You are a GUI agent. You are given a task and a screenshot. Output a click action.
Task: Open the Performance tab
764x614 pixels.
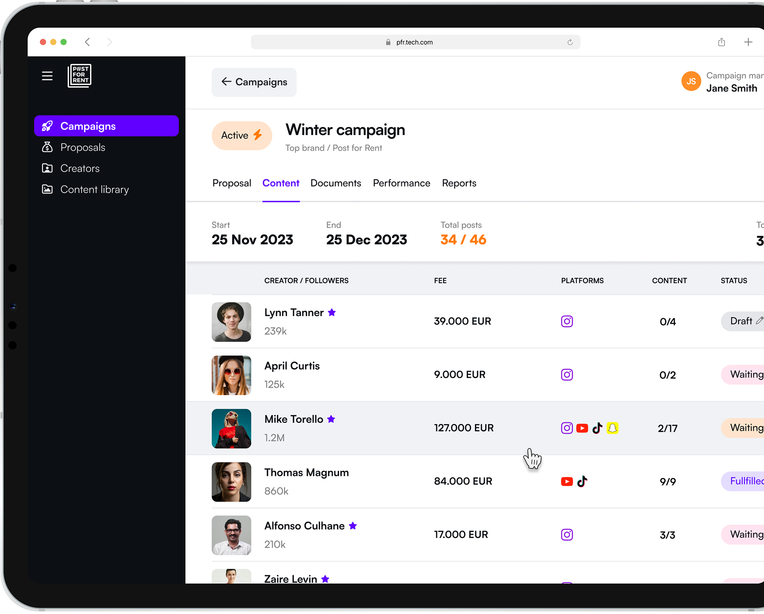pyautogui.click(x=401, y=183)
